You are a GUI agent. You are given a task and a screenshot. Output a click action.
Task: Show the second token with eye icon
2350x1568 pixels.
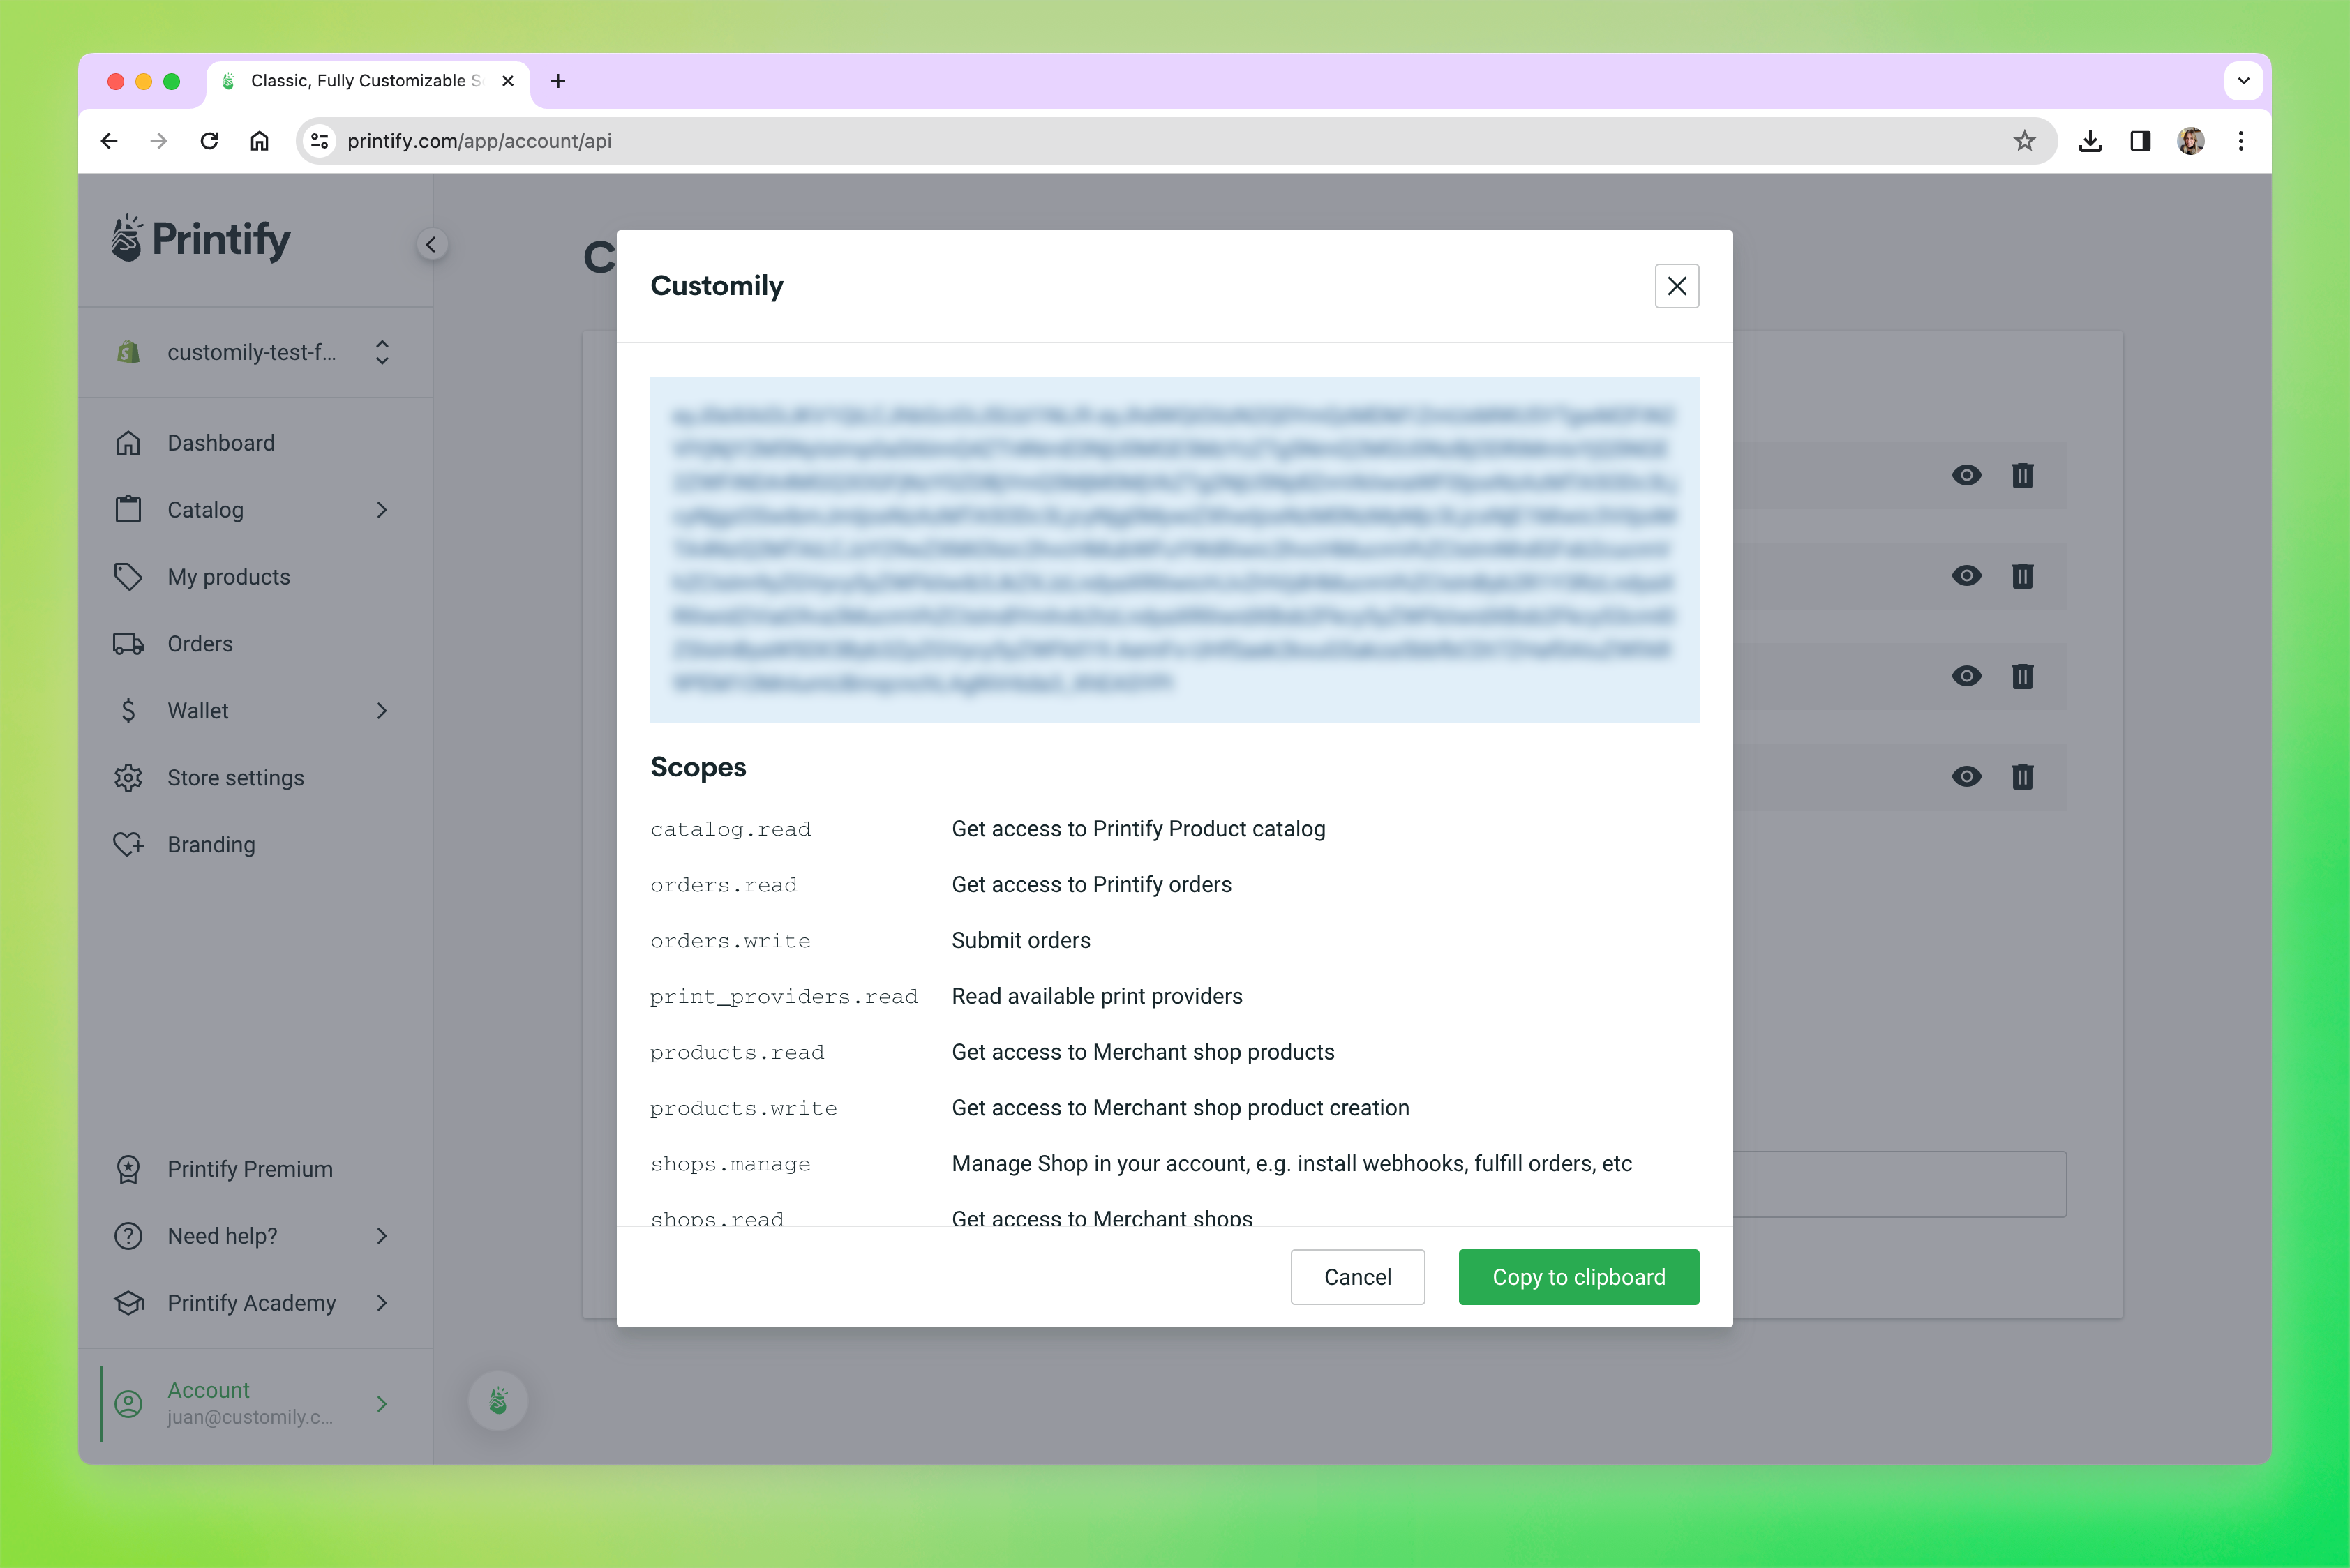(x=1966, y=576)
